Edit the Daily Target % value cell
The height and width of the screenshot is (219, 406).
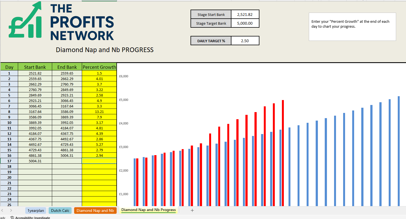point(245,41)
